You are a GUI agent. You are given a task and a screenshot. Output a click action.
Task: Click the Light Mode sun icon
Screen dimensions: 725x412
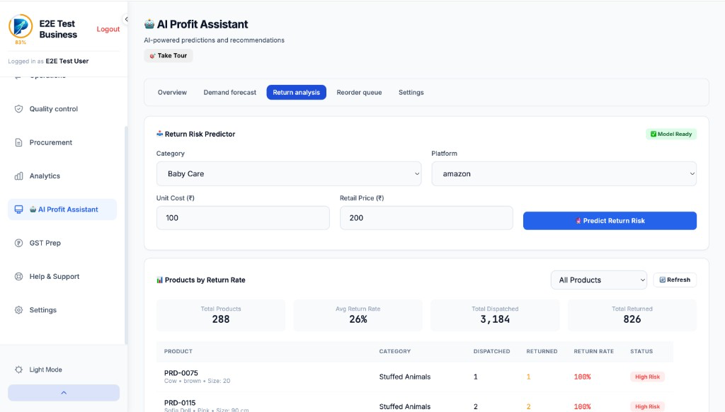coord(18,370)
